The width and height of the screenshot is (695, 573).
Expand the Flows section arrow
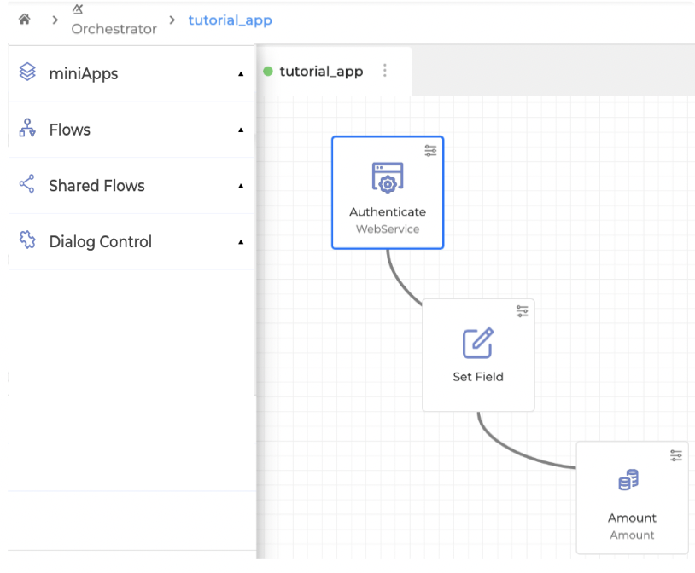click(241, 130)
